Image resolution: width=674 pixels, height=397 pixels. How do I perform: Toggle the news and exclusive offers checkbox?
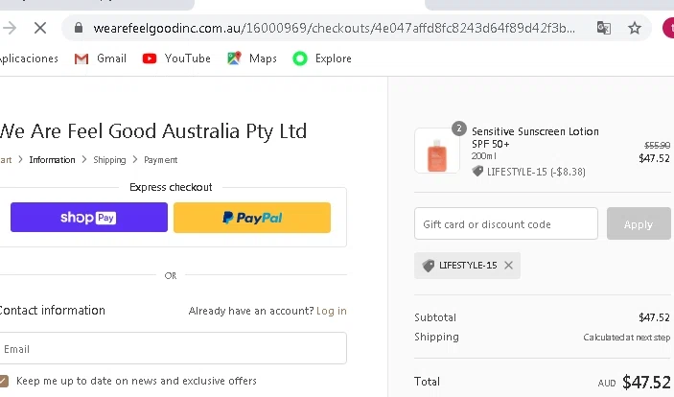point(5,381)
